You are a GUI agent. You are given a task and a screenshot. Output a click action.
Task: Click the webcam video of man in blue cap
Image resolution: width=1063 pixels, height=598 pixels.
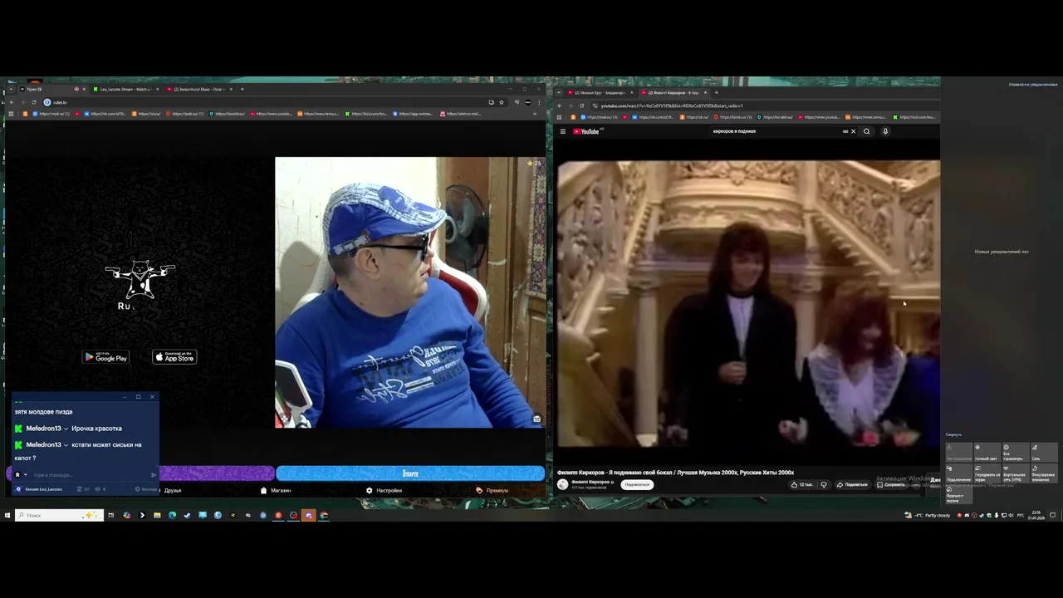(410, 292)
